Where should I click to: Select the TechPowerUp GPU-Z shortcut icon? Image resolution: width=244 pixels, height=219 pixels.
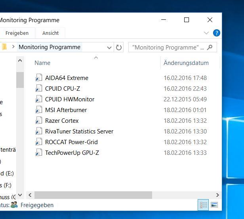[38, 152]
